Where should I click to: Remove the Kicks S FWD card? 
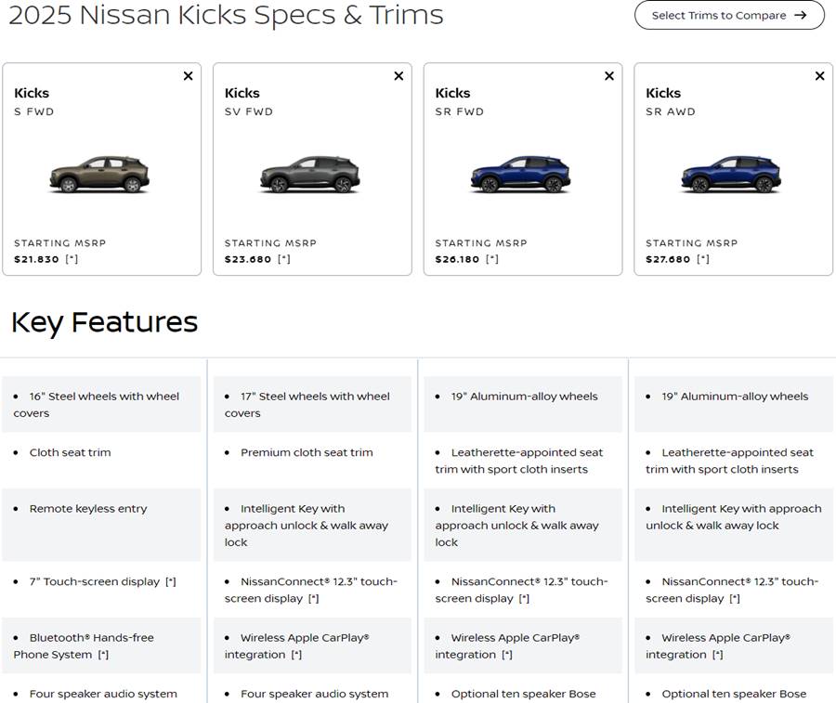click(189, 76)
